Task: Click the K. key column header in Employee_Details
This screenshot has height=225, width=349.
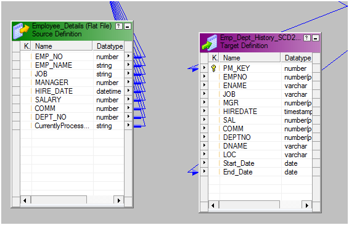Action: pyautogui.click(x=27, y=46)
